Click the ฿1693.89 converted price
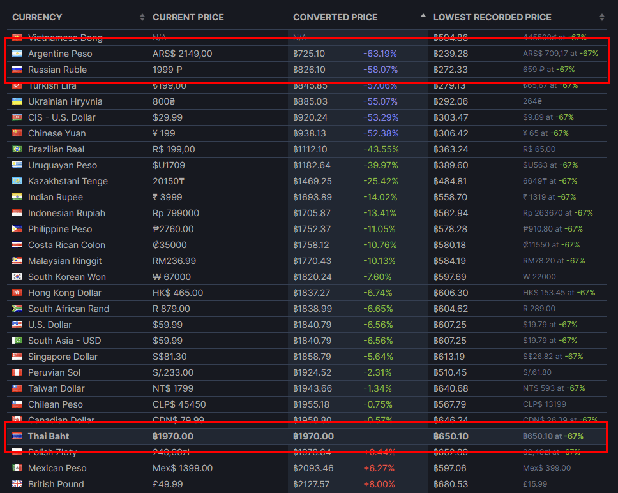 click(x=312, y=197)
